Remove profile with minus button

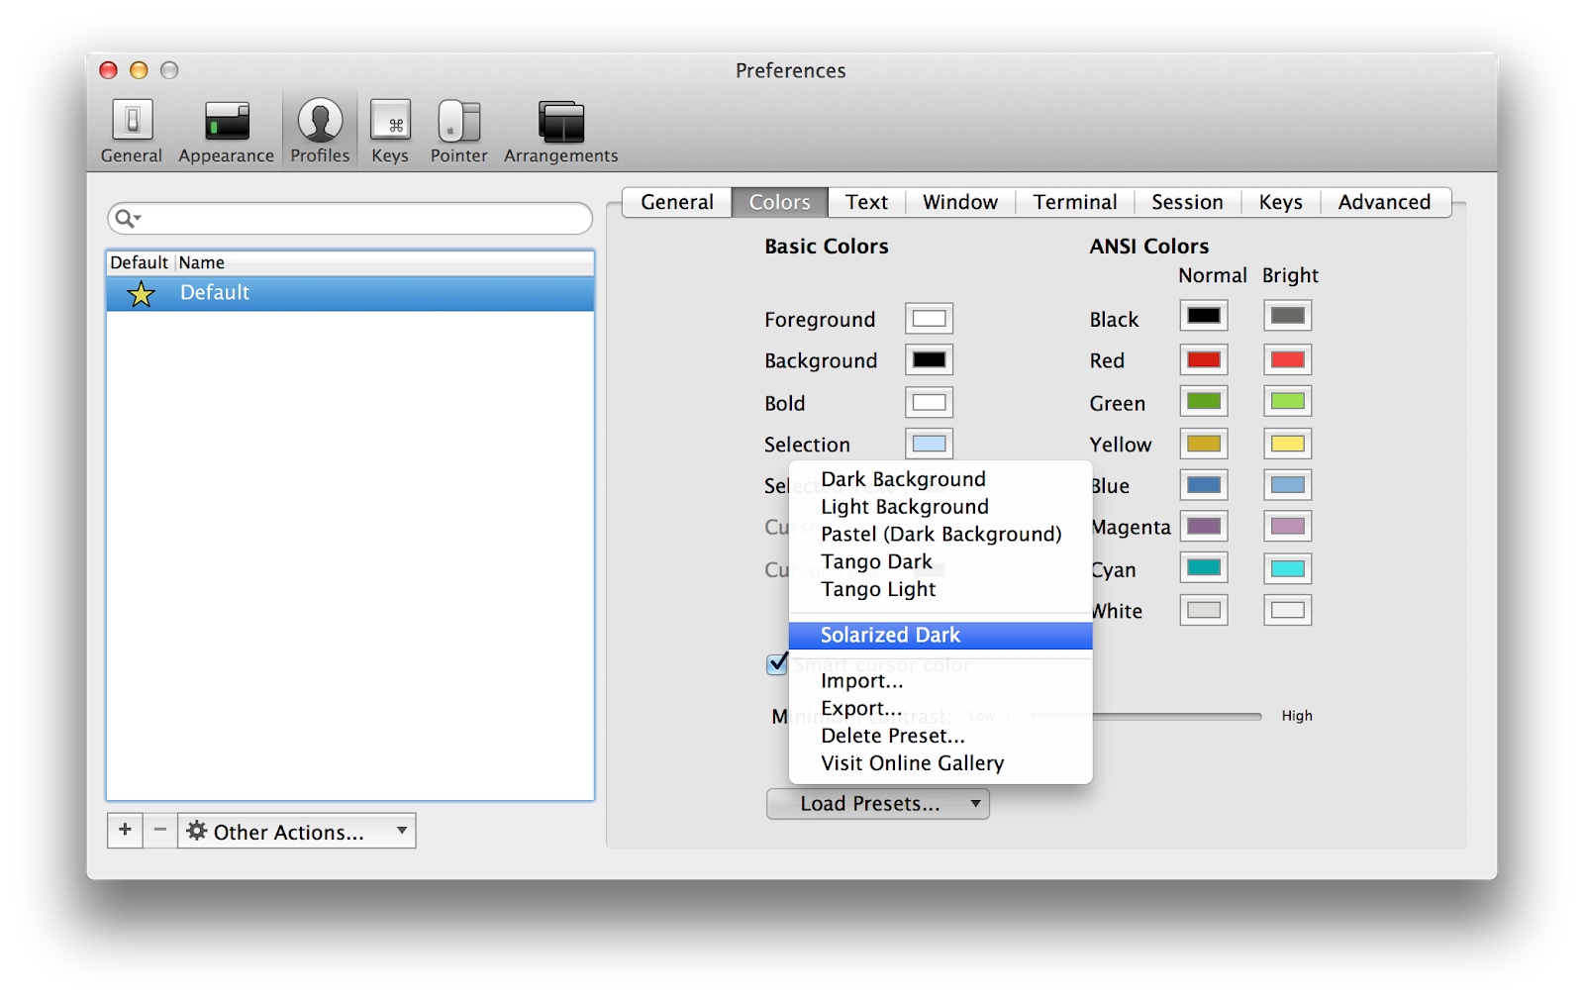click(x=160, y=831)
